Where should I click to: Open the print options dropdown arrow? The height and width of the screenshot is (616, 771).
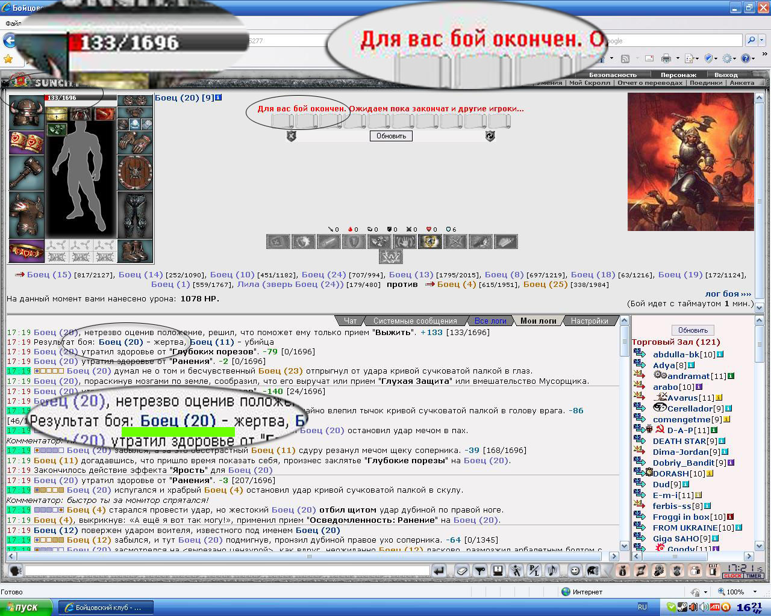pyautogui.click(x=678, y=58)
